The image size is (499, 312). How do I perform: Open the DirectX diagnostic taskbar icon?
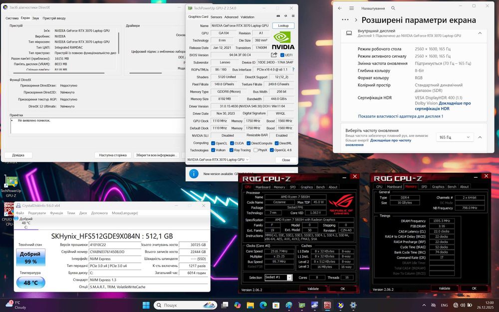[340, 305]
